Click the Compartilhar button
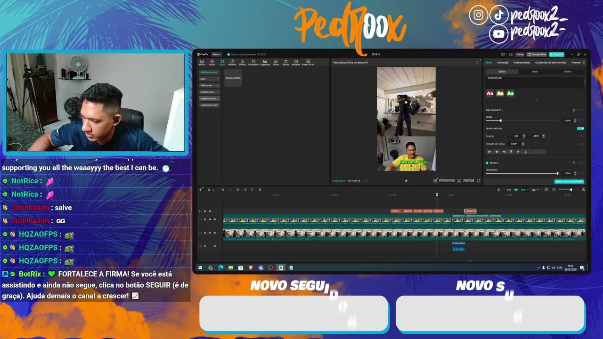603x339 pixels. [537, 55]
